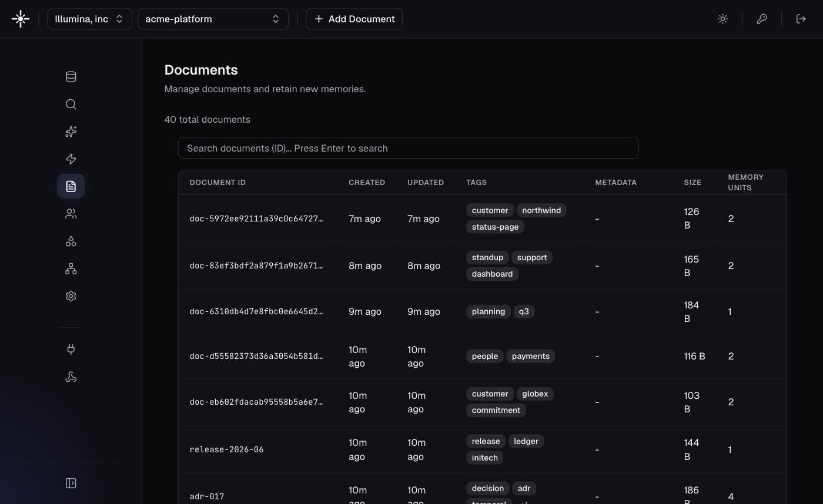Screen dimensions: 823x504
Task: Open the Illumina, inc organization dropdown
Action: click(89, 19)
